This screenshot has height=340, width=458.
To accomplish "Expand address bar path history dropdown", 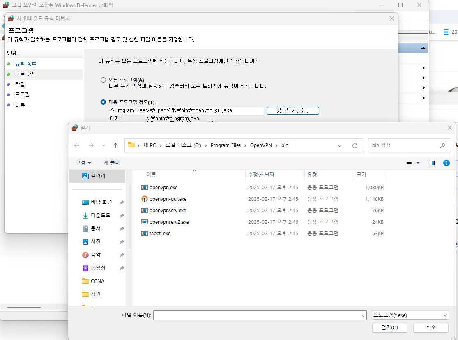I will point(339,145).
